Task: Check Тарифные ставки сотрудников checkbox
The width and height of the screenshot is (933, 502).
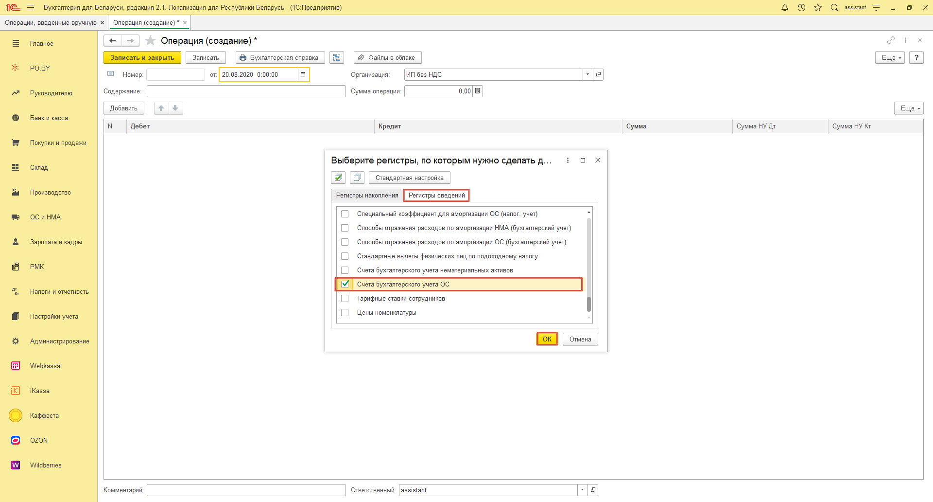Action: [345, 299]
